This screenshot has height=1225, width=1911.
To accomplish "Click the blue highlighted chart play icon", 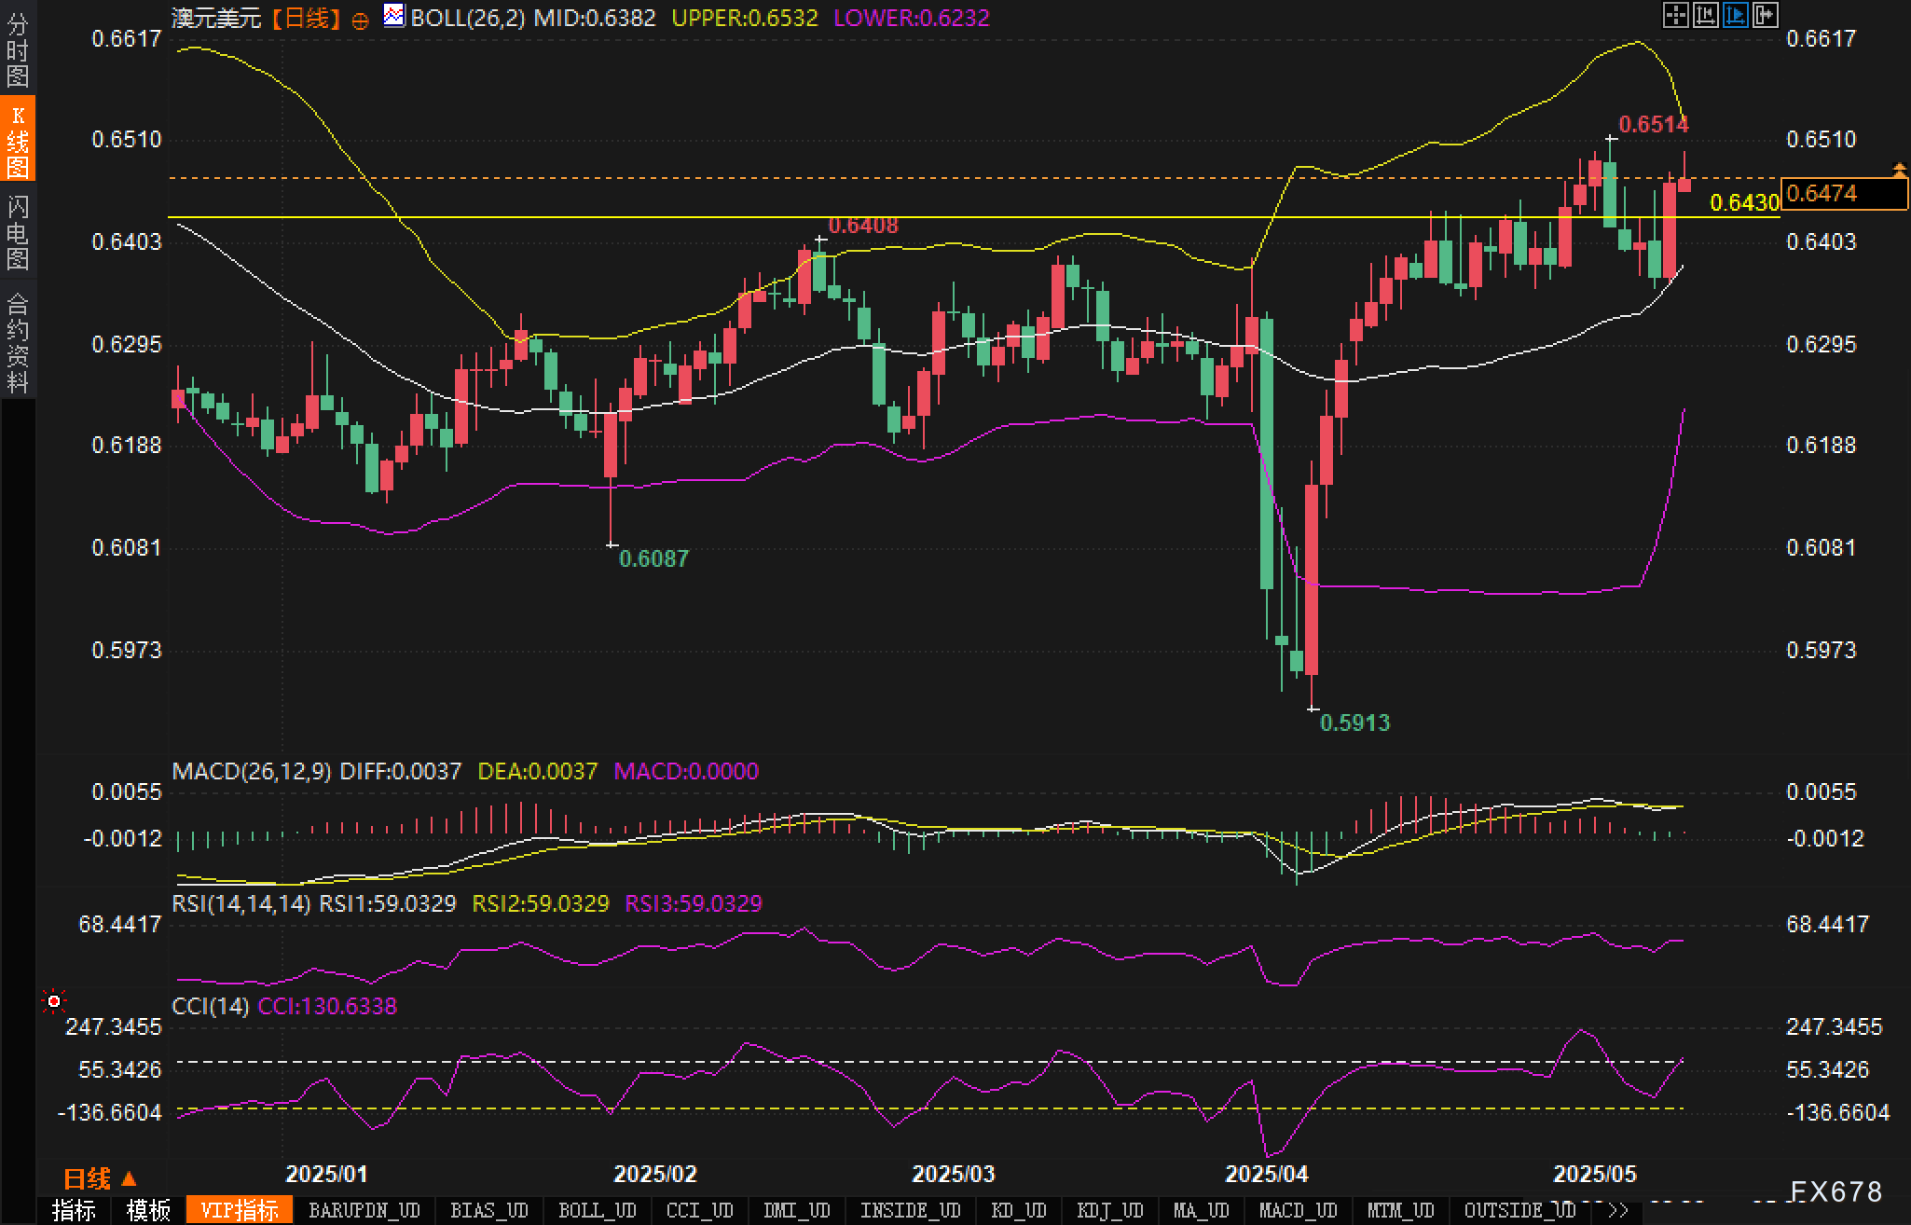I will pos(1735,15).
